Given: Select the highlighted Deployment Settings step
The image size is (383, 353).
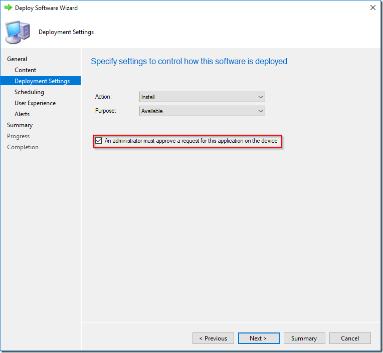Looking at the screenshot, I should coord(42,81).
